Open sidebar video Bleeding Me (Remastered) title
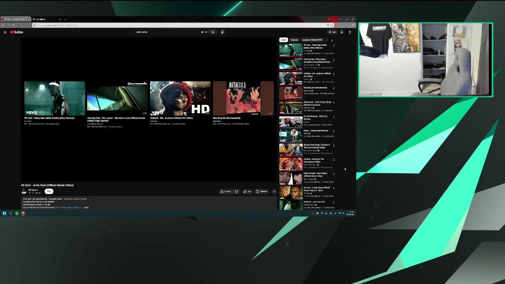Viewport: 505px width, 284px height. click(315, 88)
